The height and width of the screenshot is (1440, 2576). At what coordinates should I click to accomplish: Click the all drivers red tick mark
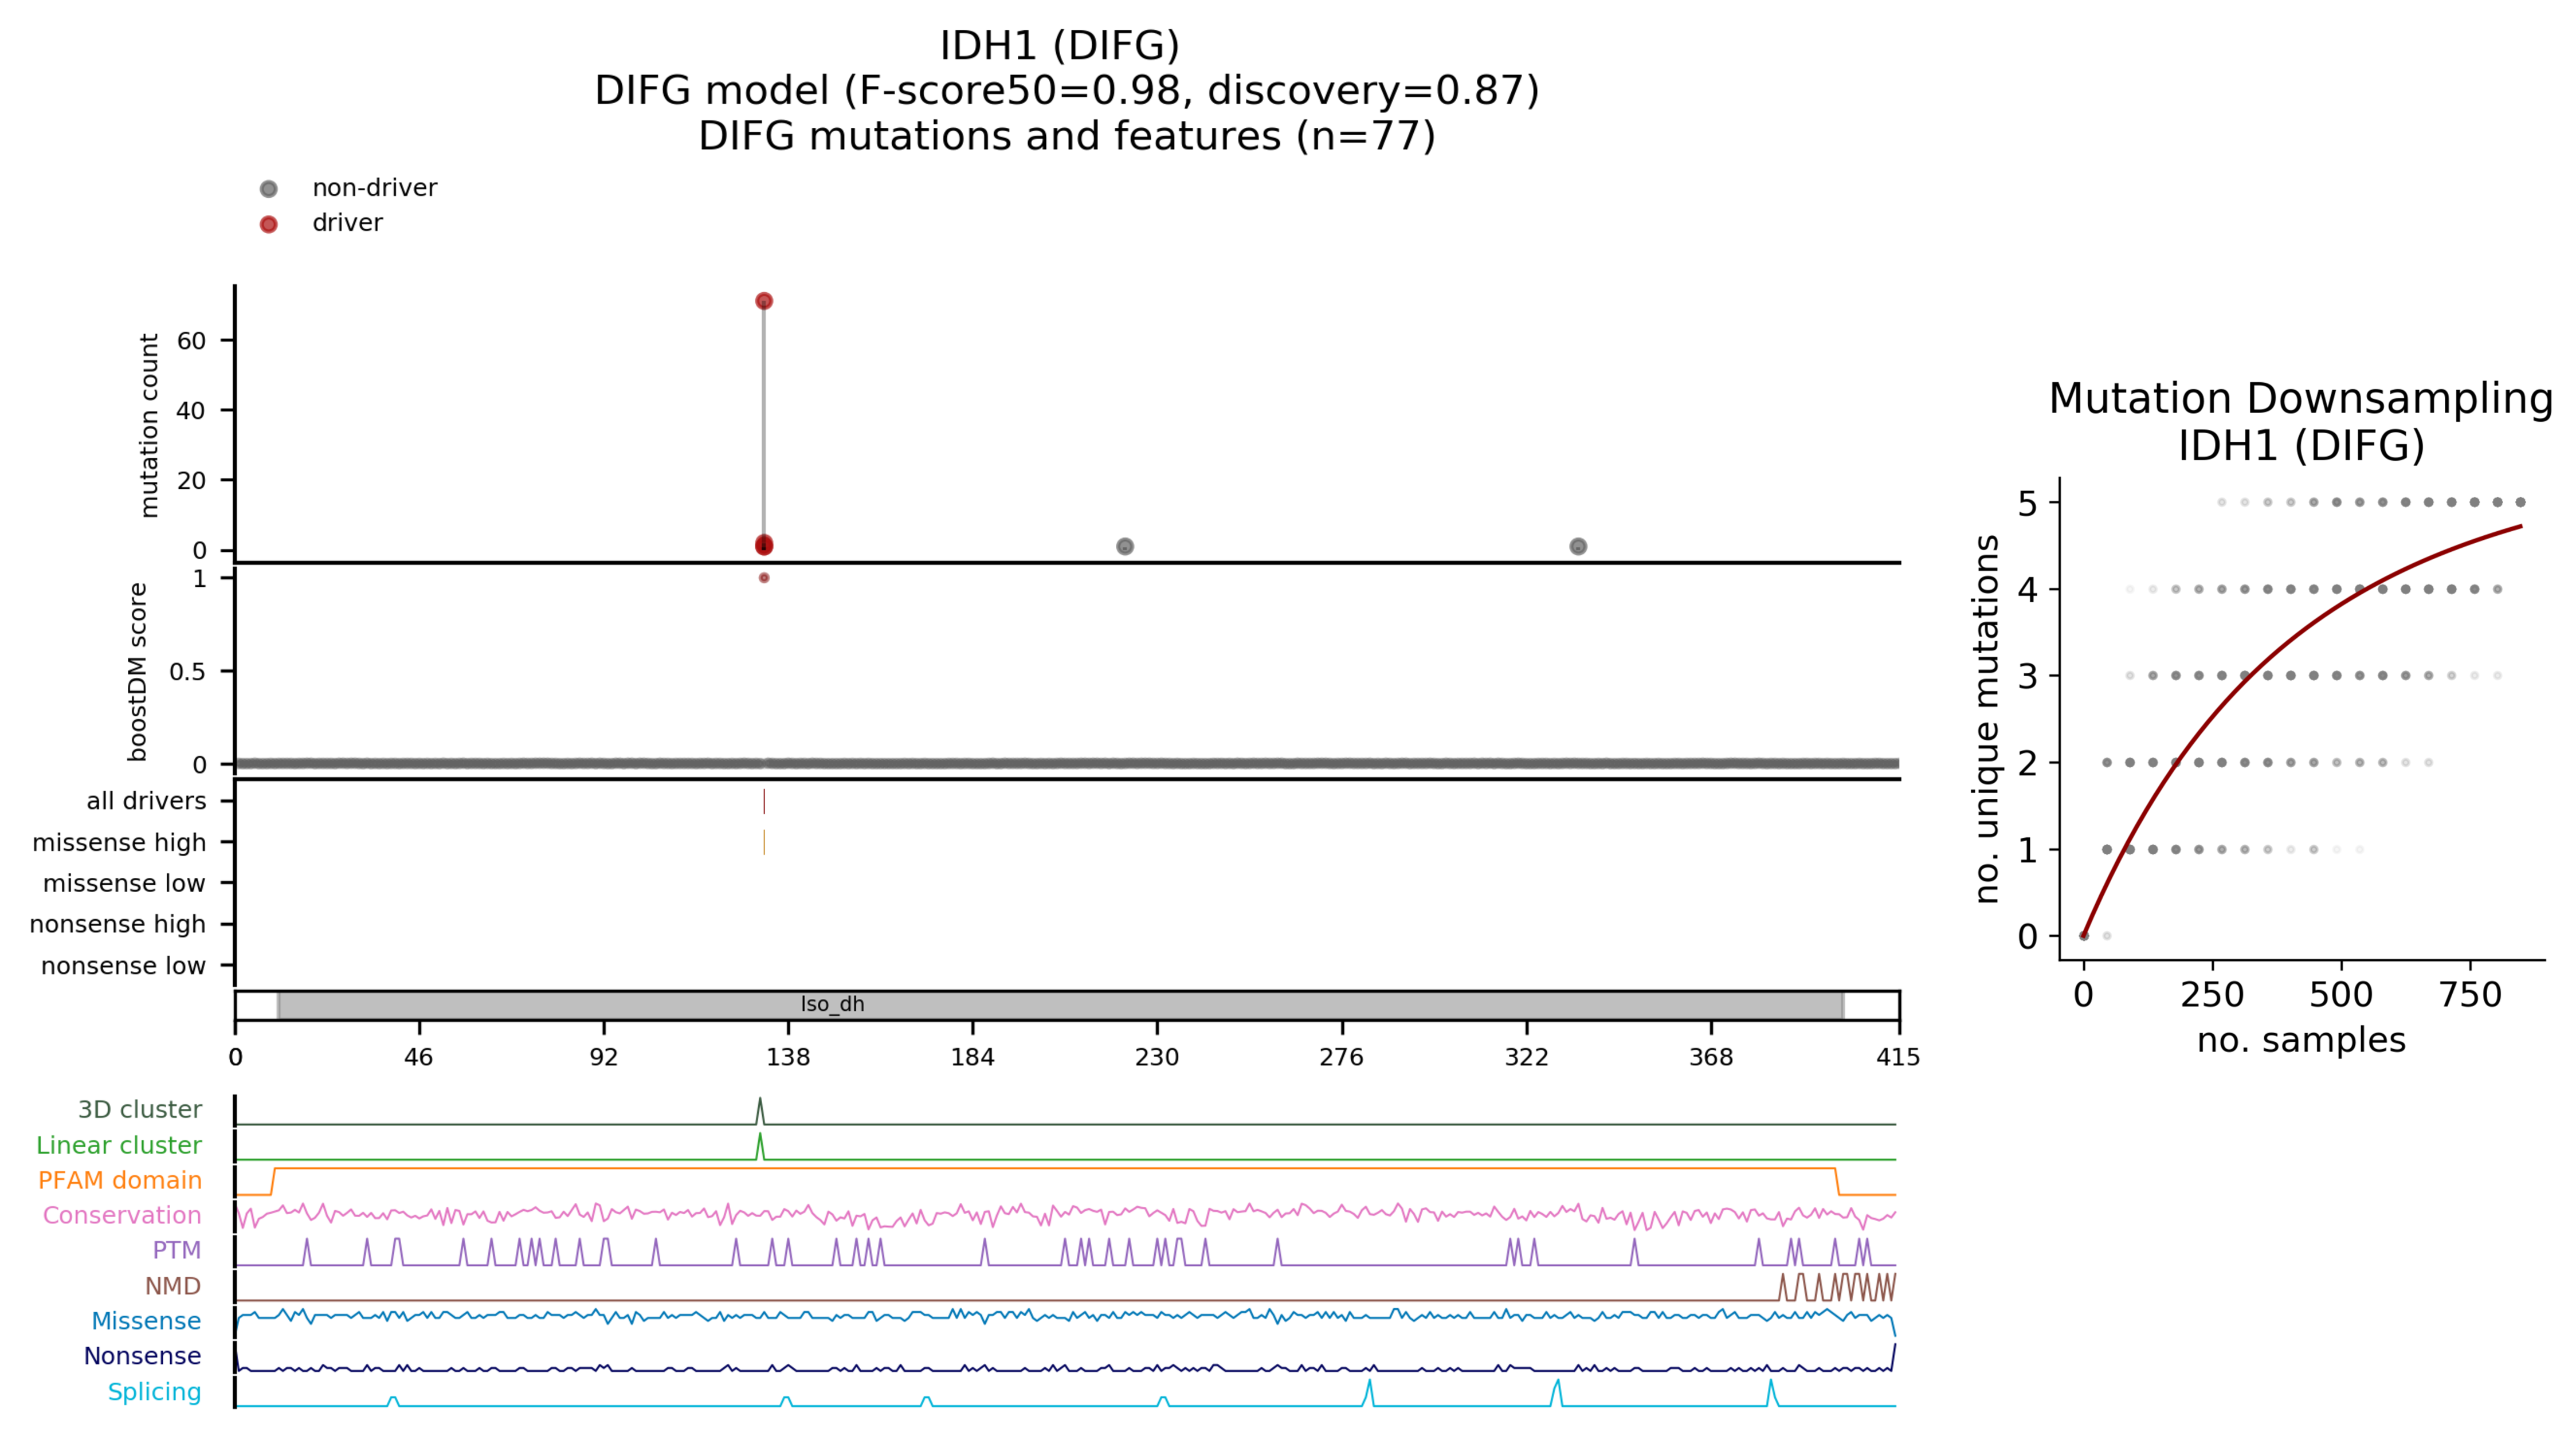click(x=764, y=801)
